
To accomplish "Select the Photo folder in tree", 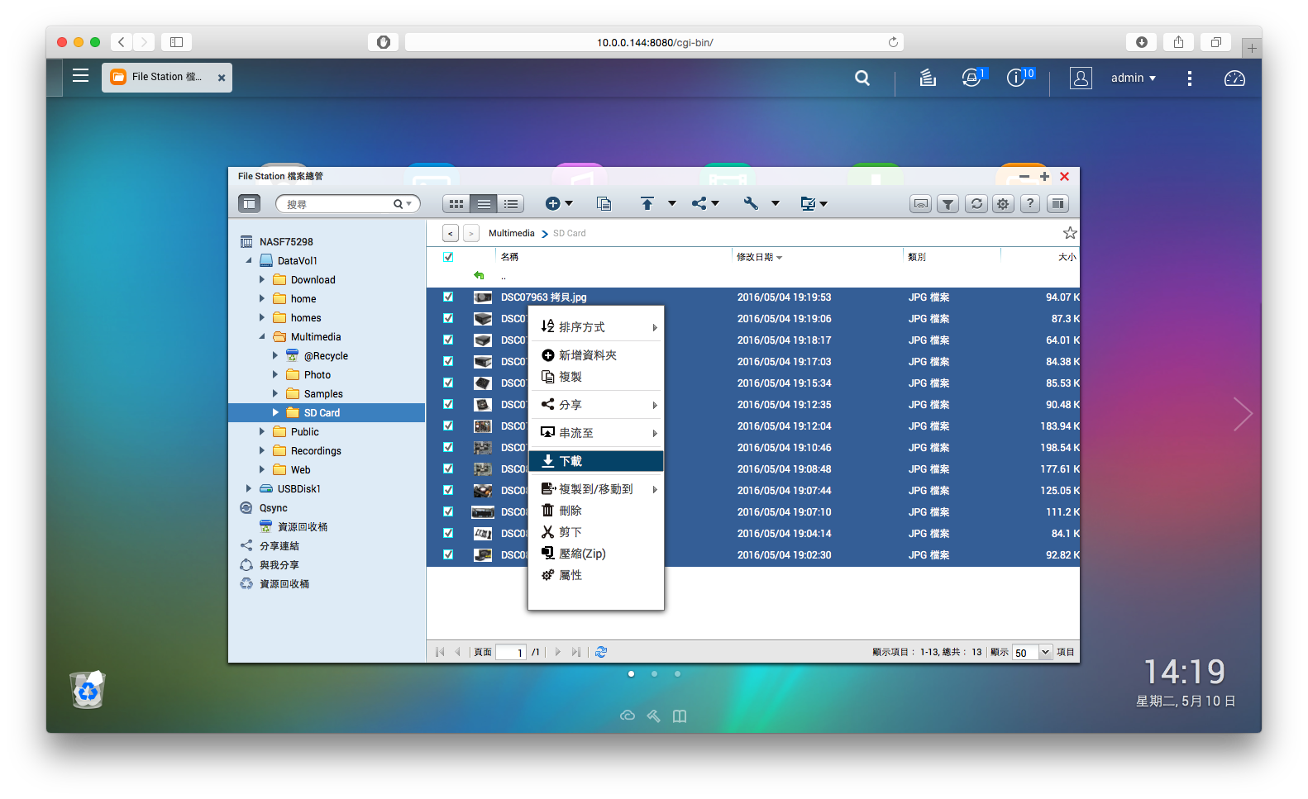I will pos(317,375).
